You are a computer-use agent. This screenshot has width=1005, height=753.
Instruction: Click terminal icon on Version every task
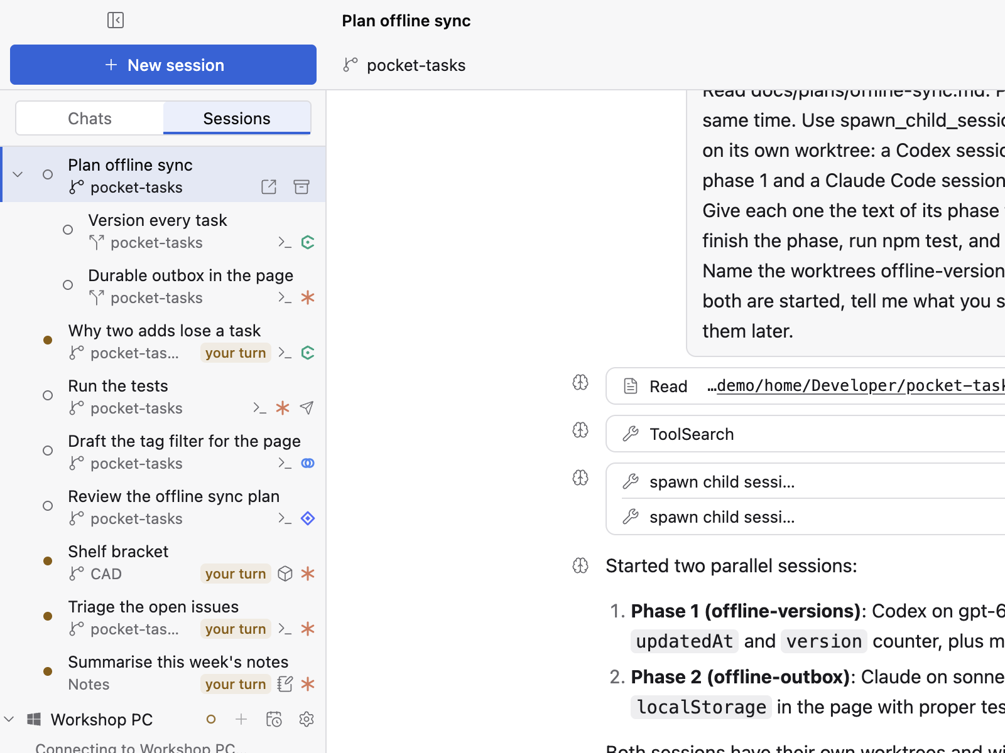pos(285,242)
